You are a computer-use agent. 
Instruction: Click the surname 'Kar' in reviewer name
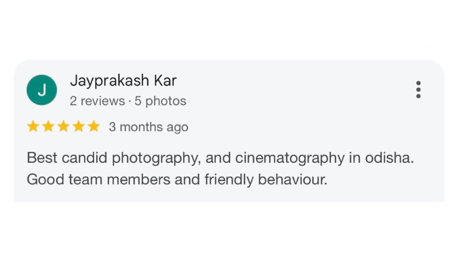tap(165, 81)
